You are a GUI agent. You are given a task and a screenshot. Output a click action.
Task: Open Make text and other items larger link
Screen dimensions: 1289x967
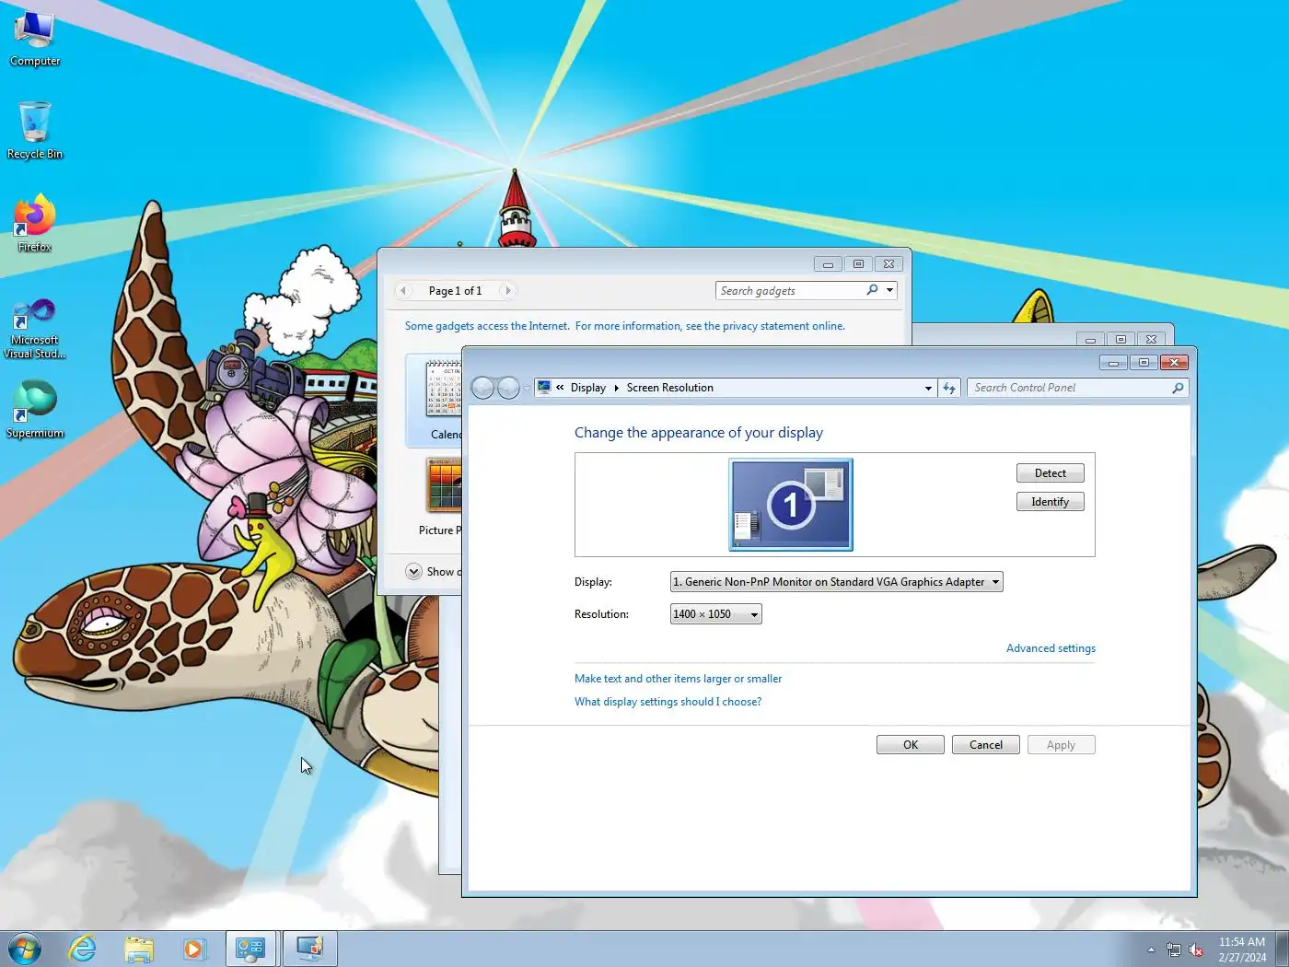(x=678, y=679)
